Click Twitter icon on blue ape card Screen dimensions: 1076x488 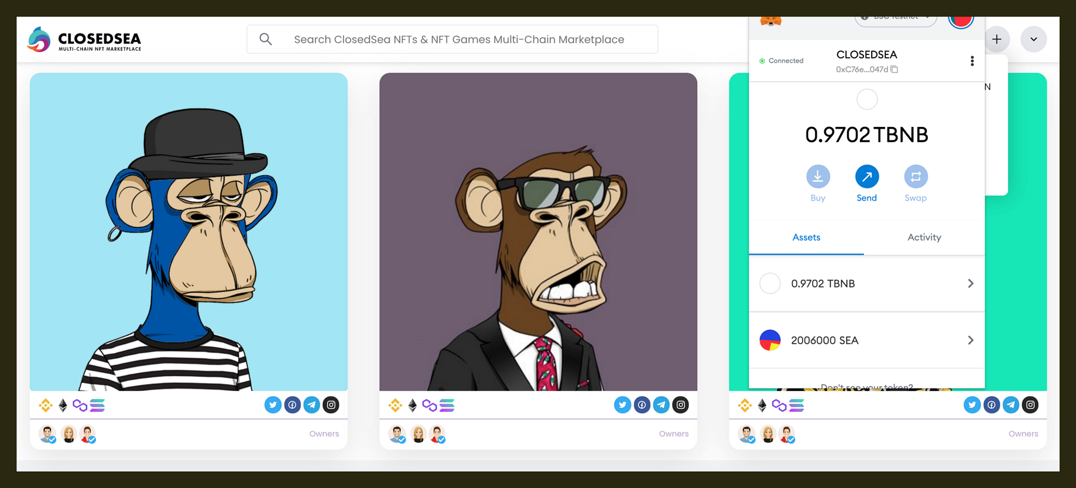click(x=273, y=405)
